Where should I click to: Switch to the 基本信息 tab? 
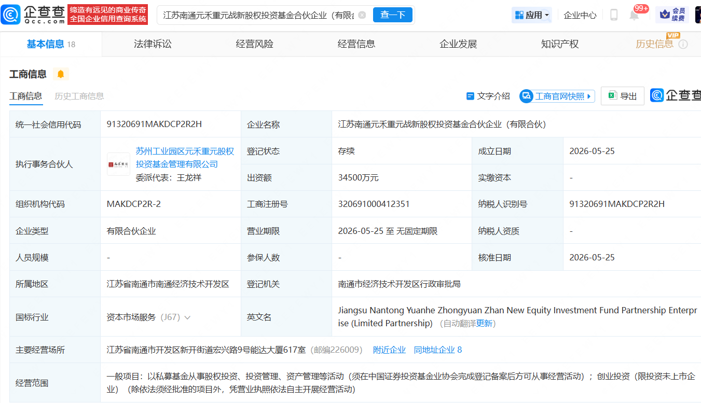[x=51, y=44]
